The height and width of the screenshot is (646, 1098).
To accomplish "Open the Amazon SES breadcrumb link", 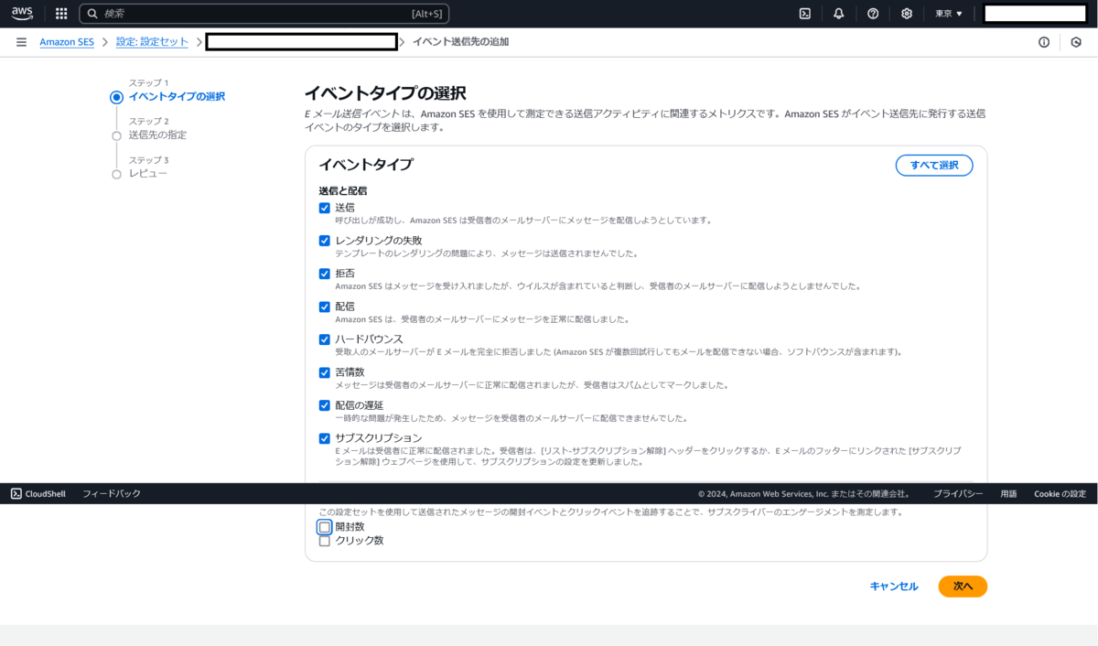I will point(67,42).
